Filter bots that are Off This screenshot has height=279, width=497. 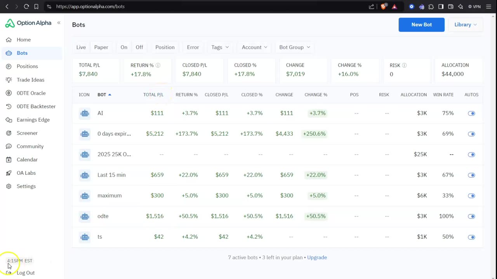click(x=139, y=47)
